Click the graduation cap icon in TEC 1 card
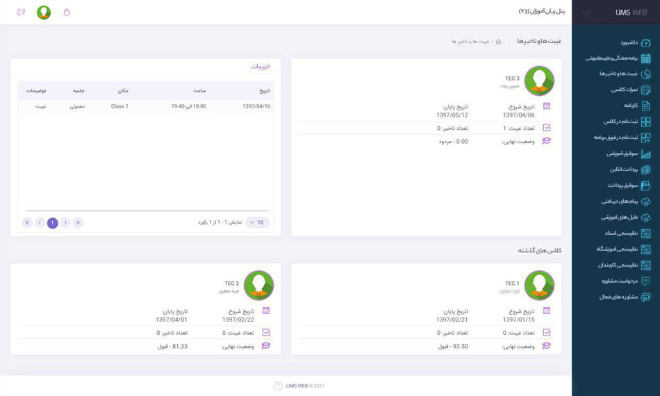This screenshot has height=396, width=660. pos(546,346)
